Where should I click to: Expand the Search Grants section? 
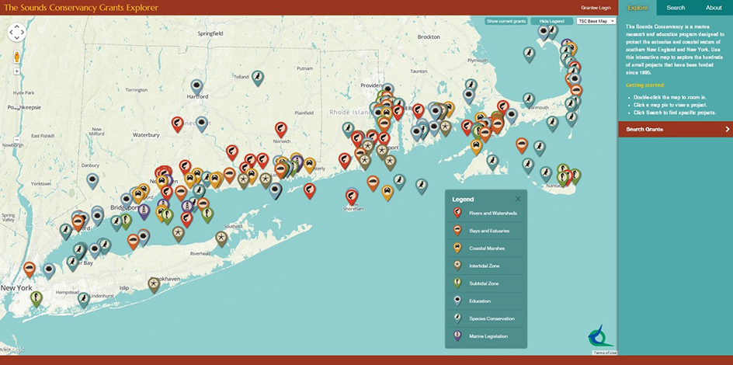(676, 129)
